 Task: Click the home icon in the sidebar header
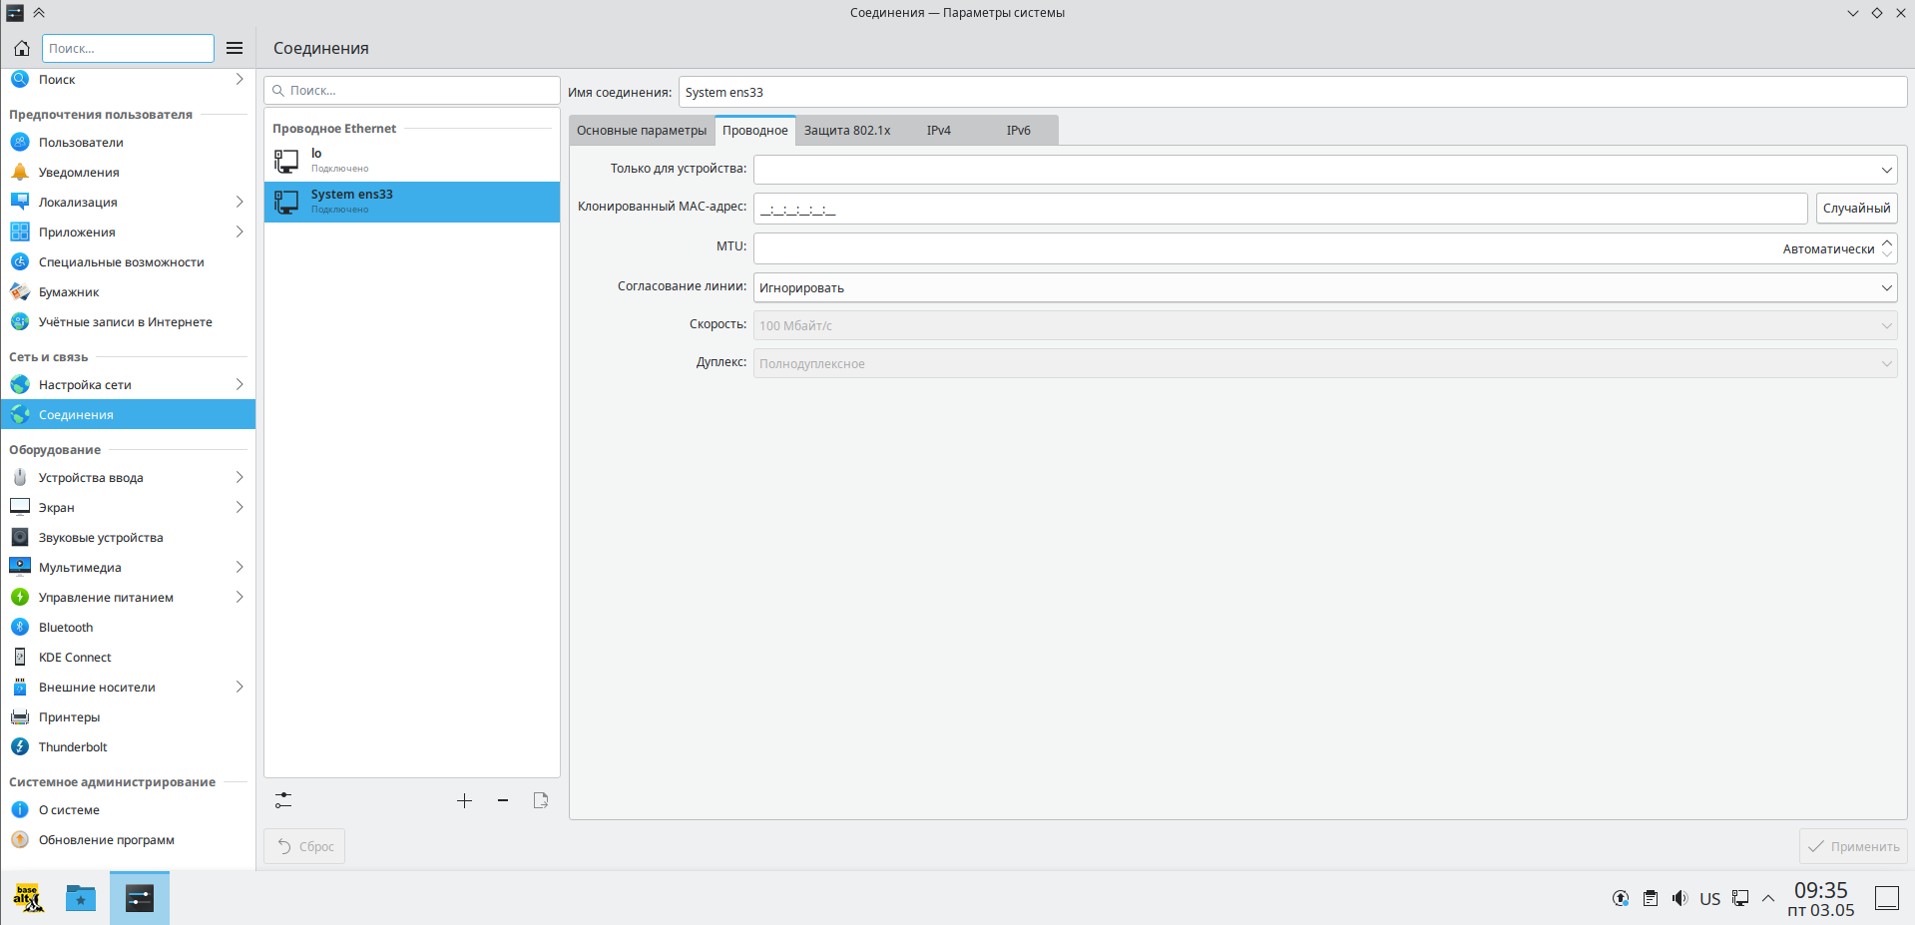(x=22, y=48)
